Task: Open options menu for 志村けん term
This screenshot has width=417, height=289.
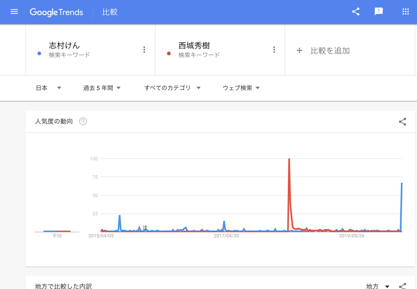Action: (144, 50)
